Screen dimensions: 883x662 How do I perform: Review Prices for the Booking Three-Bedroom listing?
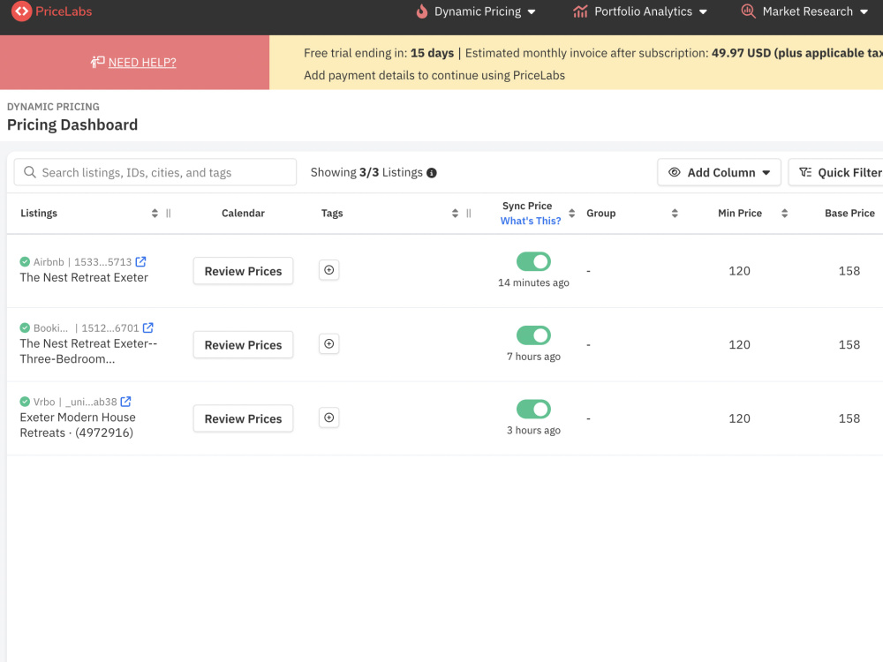click(244, 344)
